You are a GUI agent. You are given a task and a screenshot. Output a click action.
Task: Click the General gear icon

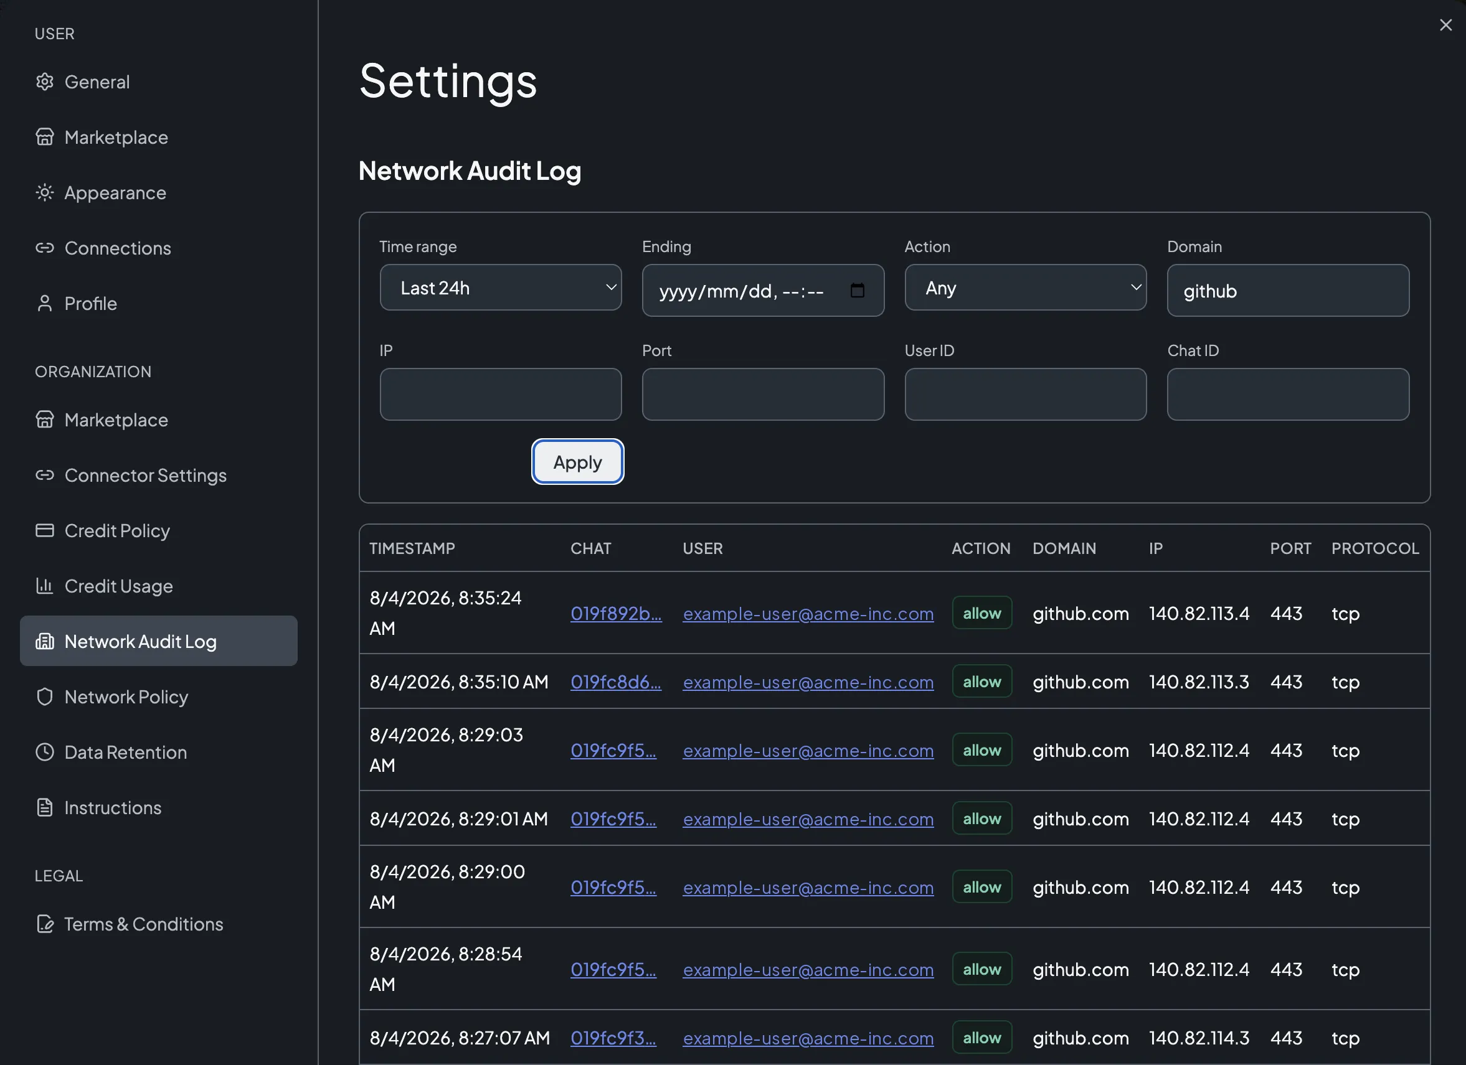click(45, 82)
